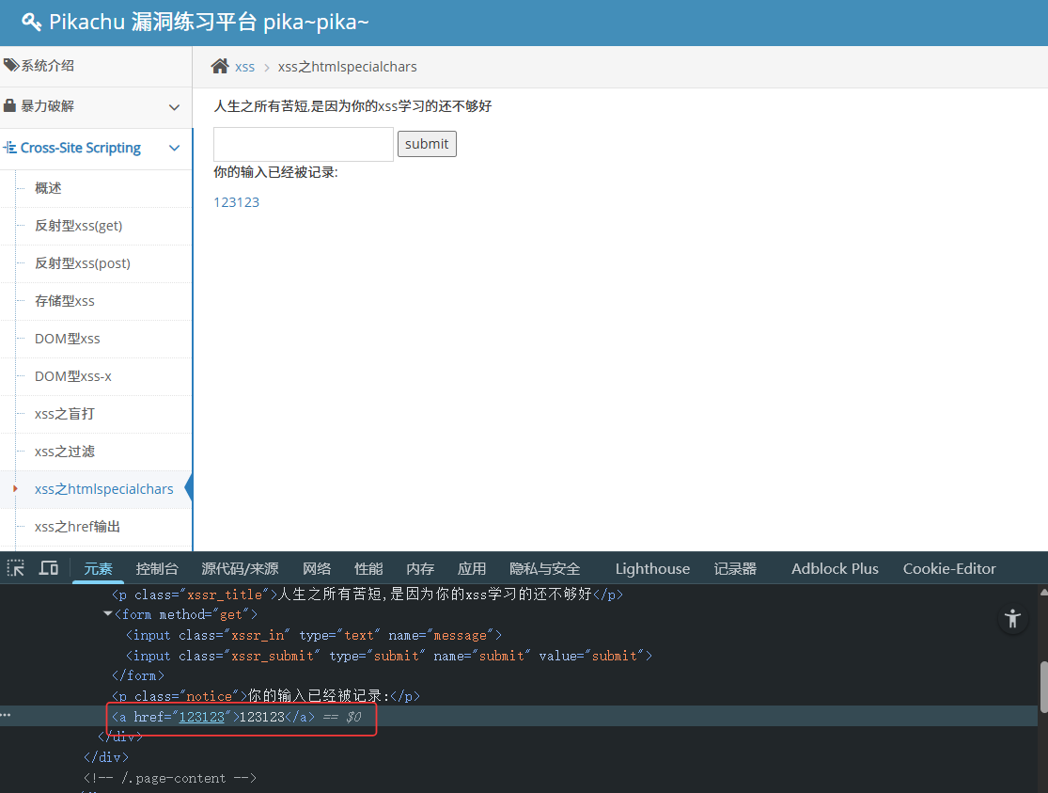Open the 隐私与安全 tab
Viewport: 1048px width, 793px height.
tap(545, 569)
